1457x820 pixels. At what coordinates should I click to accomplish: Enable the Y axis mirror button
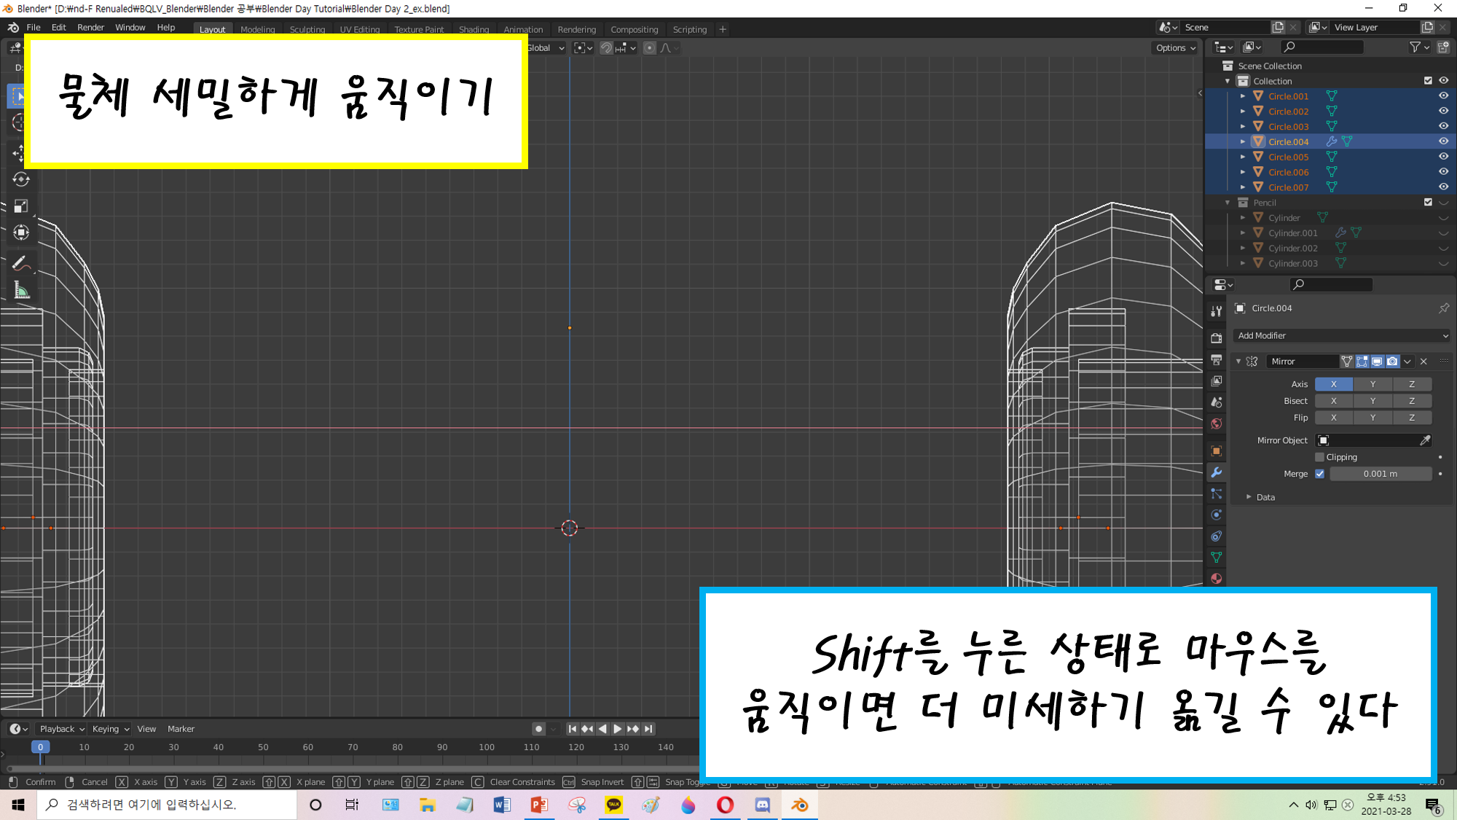(x=1372, y=384)
